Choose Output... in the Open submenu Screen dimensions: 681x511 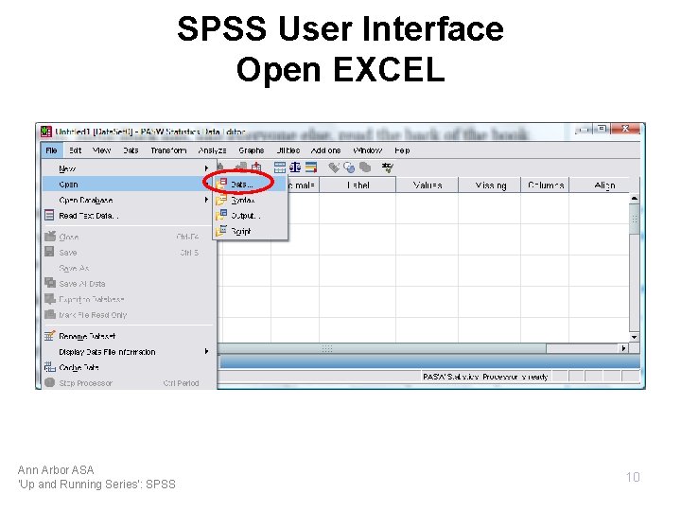point(250,216)
